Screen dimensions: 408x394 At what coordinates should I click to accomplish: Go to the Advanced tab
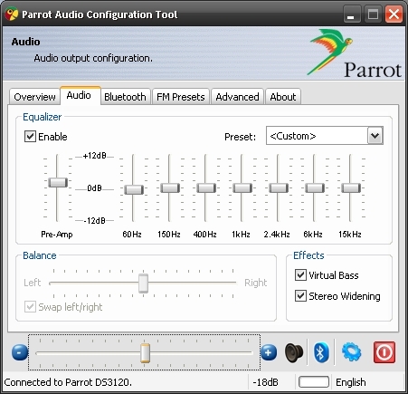coord(237,97)
